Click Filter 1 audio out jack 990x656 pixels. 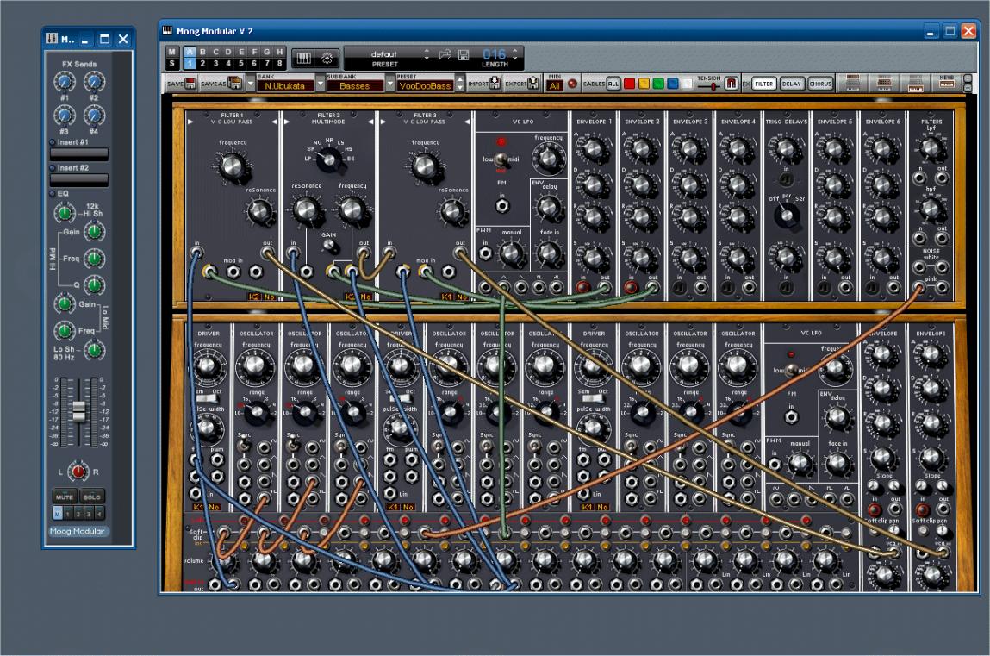tap(268, 253)
